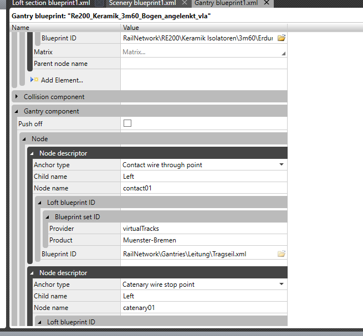Select the Gantry blueprint1.xml tab
Screen dimensions: 363x336
(226, 3)
